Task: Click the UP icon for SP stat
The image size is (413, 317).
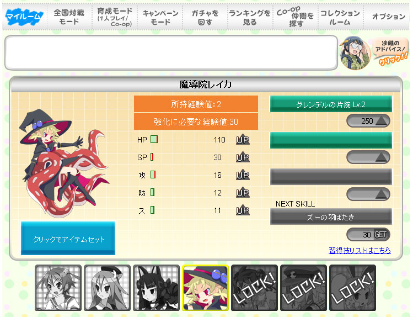Action: click(x=243, y=157)
